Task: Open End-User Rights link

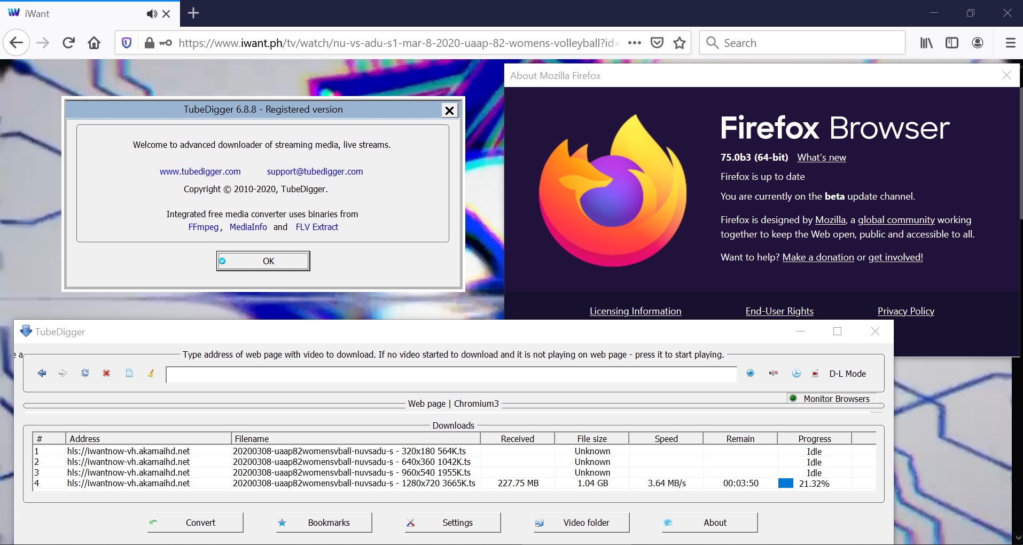Action: click(x=780, y=311)
